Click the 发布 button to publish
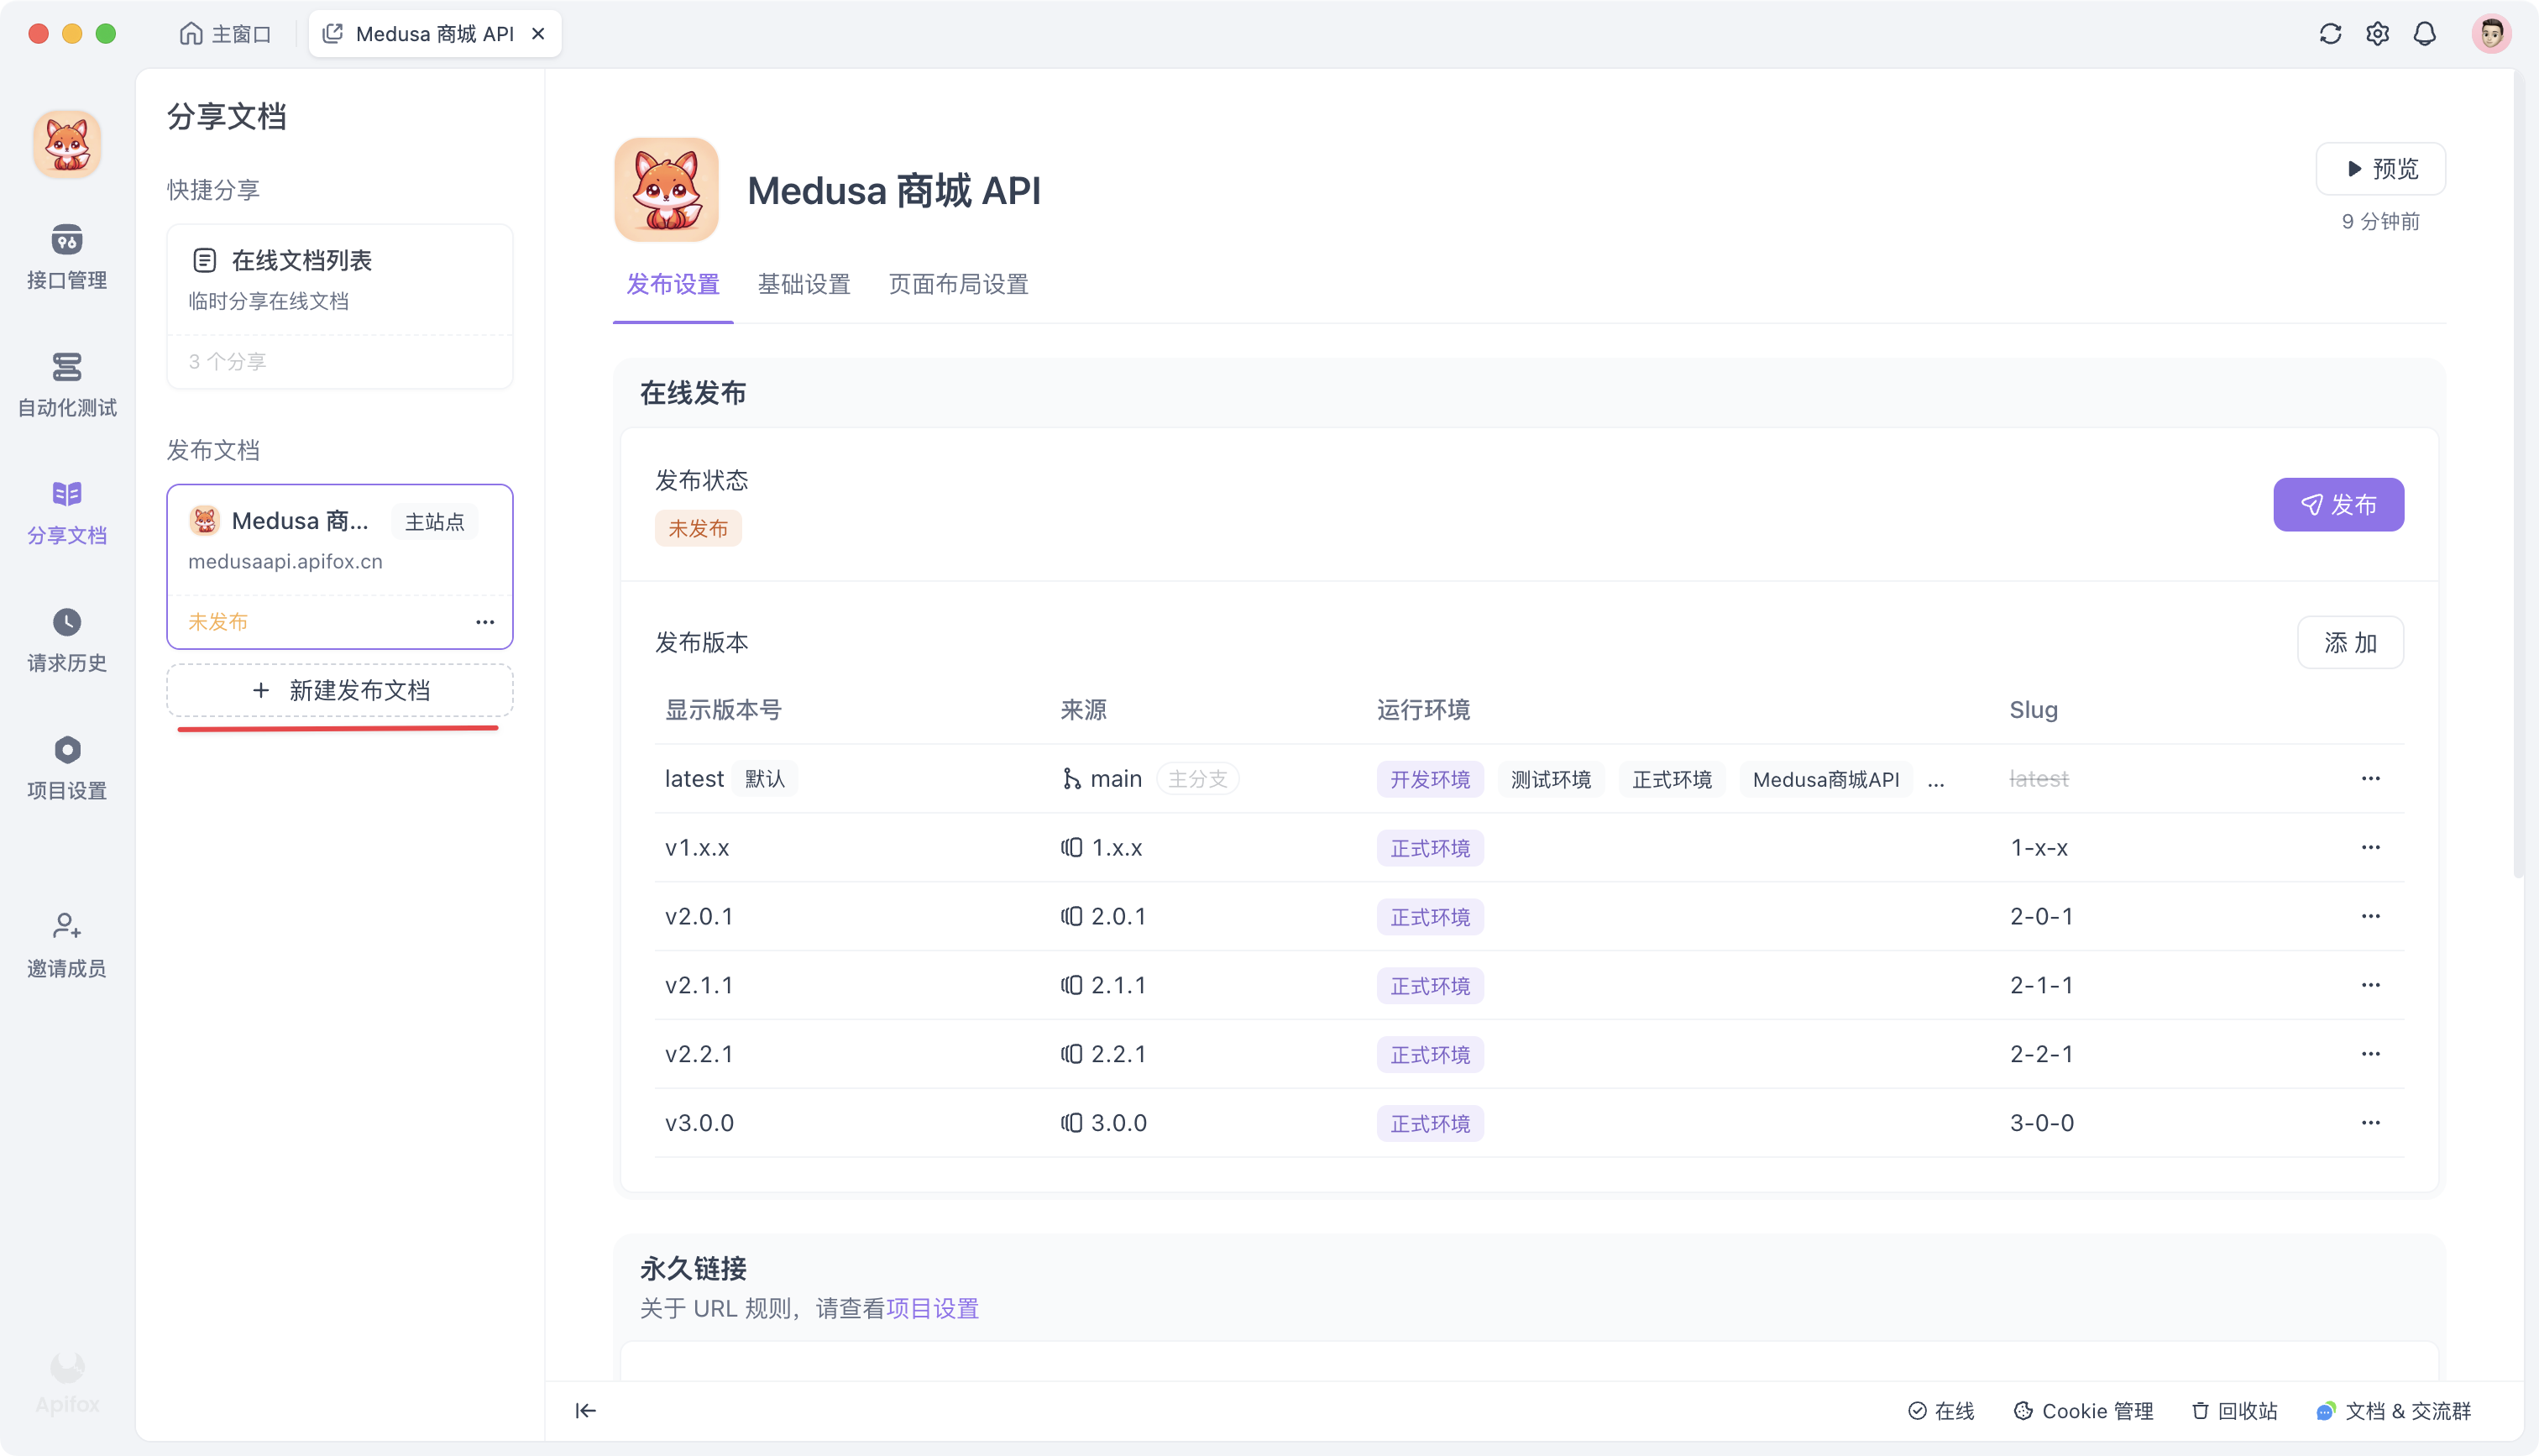The width and height of the screenshot is (2539, 1456). pyautogui.click(x=2338, y=505)
